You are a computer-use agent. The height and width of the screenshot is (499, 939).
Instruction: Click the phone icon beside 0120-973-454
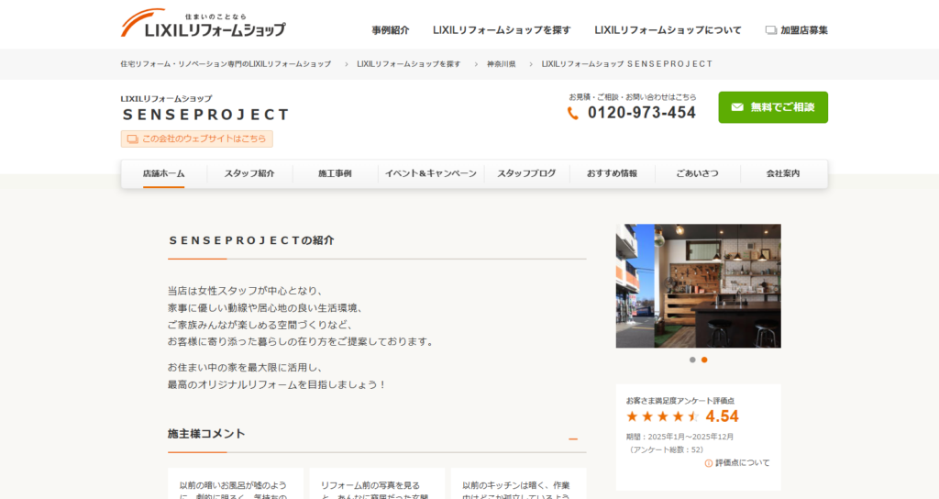(x=573, y=113)
